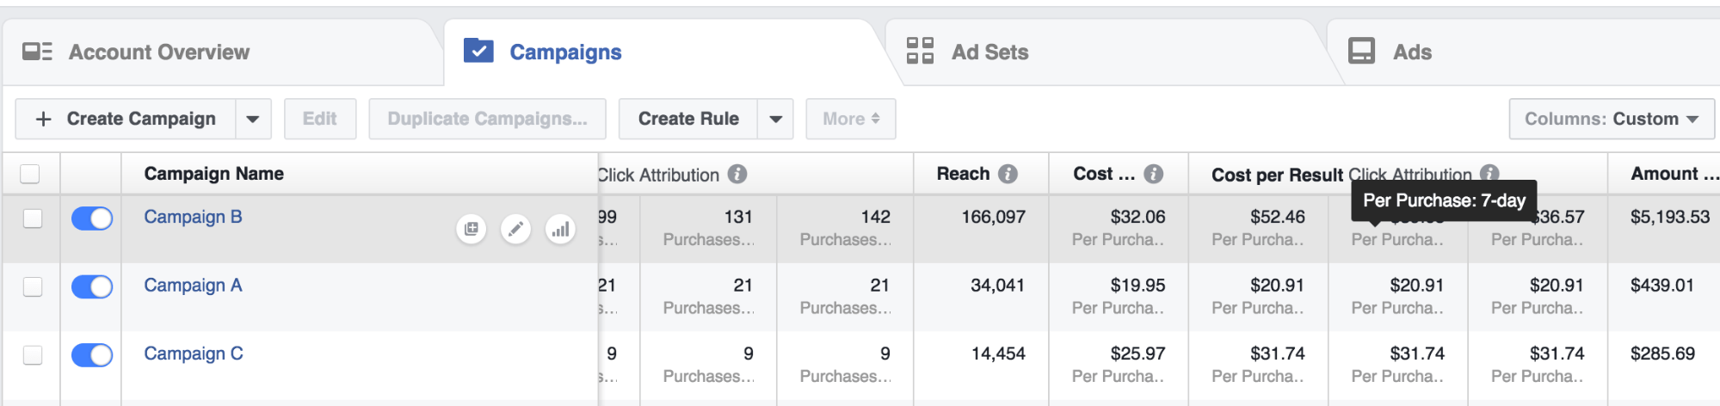Viewport: 1720px width, 406px height.
Task: Open the Create Rule dropdown arrow
Action: point(776,119)
